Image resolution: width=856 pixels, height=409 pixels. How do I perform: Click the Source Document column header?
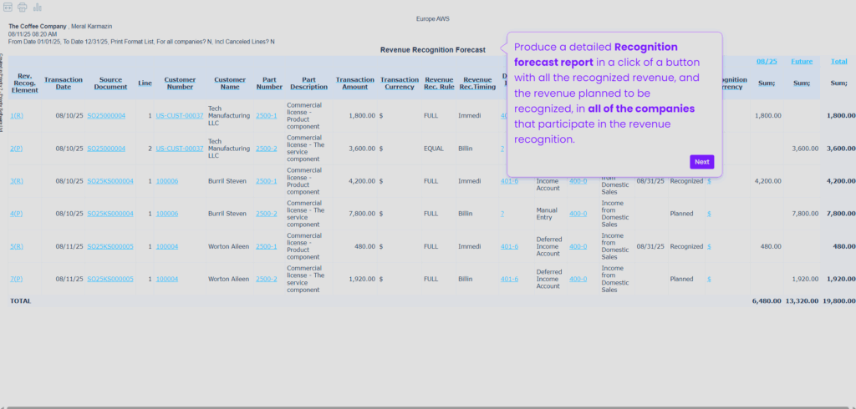tap(110, 83)
